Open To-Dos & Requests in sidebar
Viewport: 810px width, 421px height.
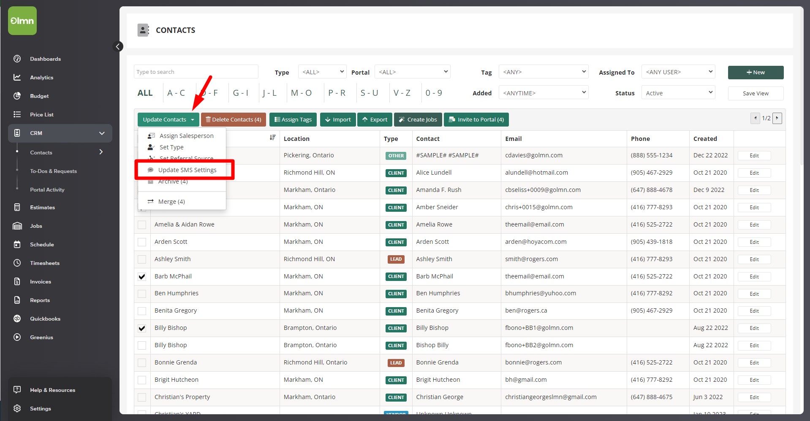pyautogui.click(x=53, y=171)
